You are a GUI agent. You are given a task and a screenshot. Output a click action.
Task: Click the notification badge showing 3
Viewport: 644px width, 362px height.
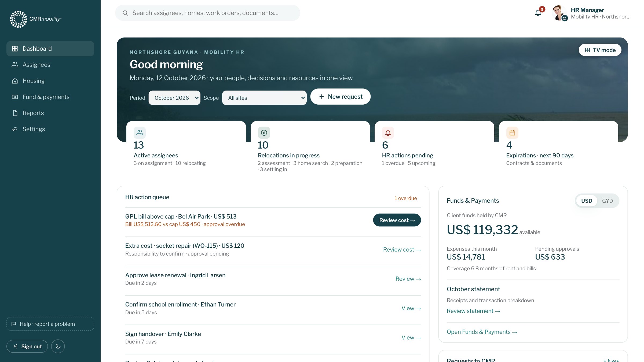click(542, 9)
